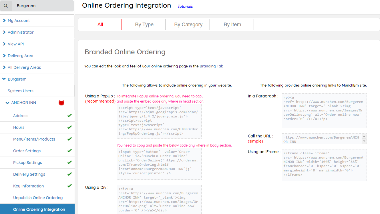The width and height of the screenshot is (380, 214).
Task: Click the checkmark beside Delivery Settings
Action: pyautogui.click(x=69, y=174)
